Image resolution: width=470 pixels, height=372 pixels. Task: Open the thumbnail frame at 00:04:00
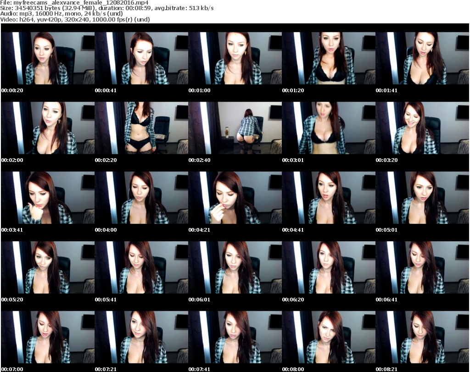(x=141, y=198)
